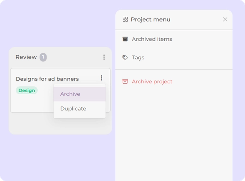Open the Review column three-dot menu
Image resolution: width=245 pixels, height=181 pixels.
point(104,57)
